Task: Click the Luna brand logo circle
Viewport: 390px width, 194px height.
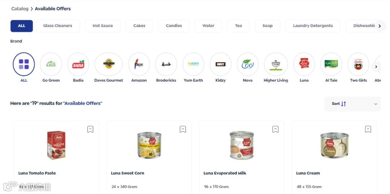Action: pos(304,64)
